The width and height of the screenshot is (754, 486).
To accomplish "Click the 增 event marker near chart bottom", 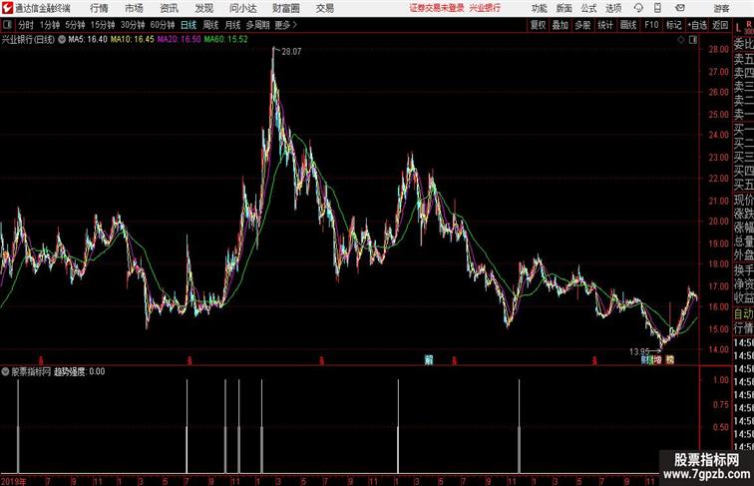I will tap(657, 360).
